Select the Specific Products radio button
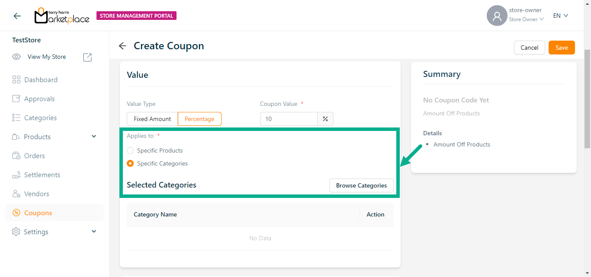Screen dimensions: 591x277 (130, 150)
